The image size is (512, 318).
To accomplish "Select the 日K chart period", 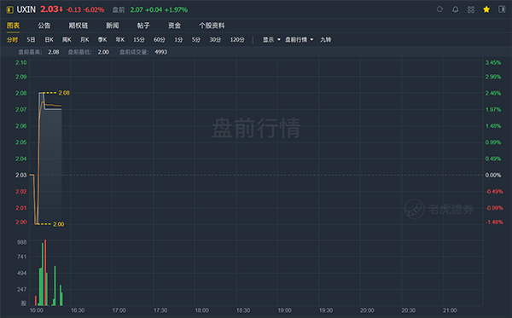I will click(49, 39).
